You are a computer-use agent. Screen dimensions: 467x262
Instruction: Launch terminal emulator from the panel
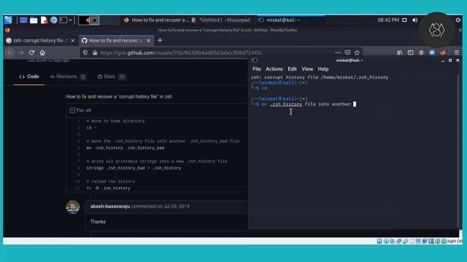pos(63,20)
